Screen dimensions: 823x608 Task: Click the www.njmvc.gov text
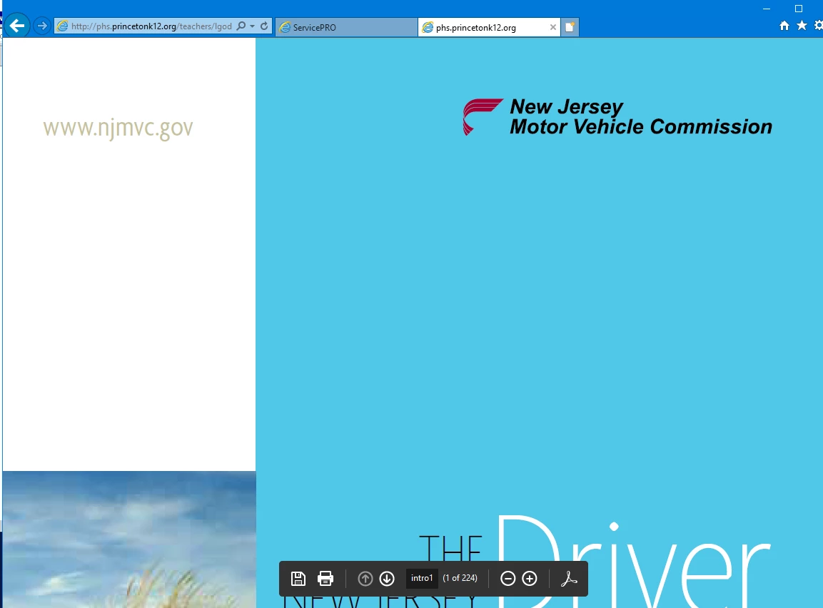(118, 128)
